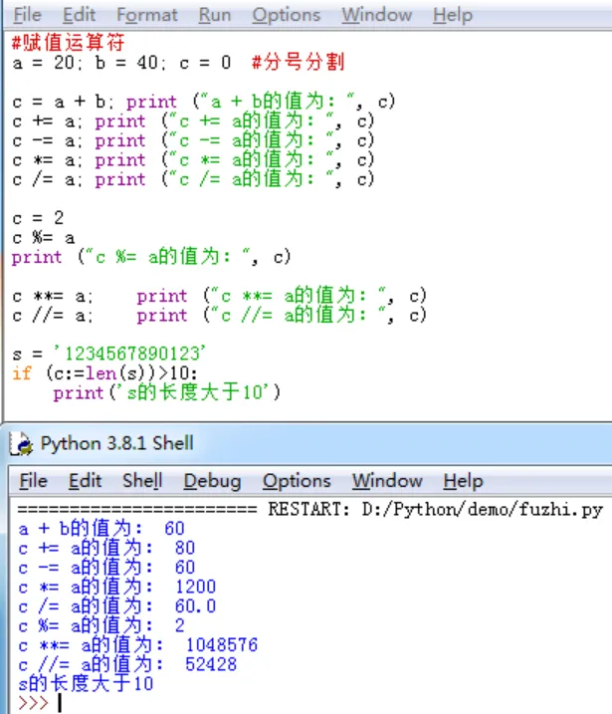
Task: Click the Python 3.8.1 Shell title
Action: pos(117,443)
